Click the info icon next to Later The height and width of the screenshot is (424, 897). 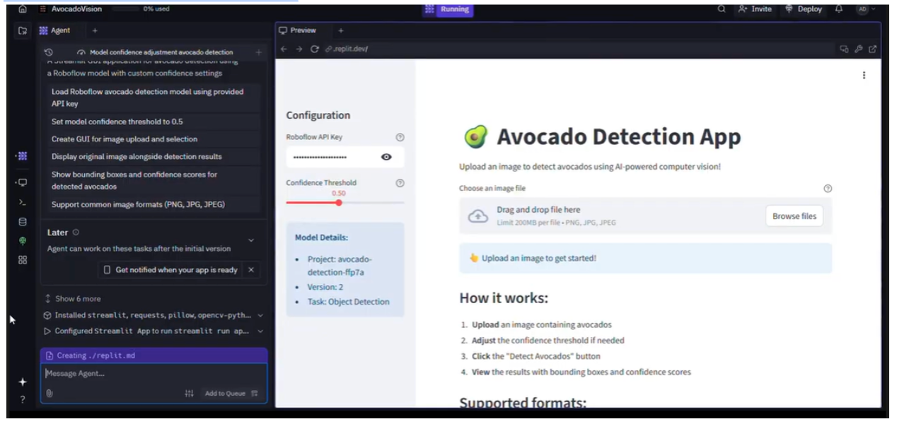click(76, 232)
